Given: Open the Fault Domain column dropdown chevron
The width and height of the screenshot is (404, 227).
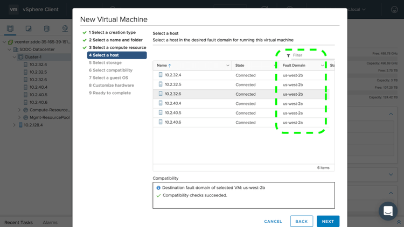Looking at the screenshot, I should tap(323, 66).
